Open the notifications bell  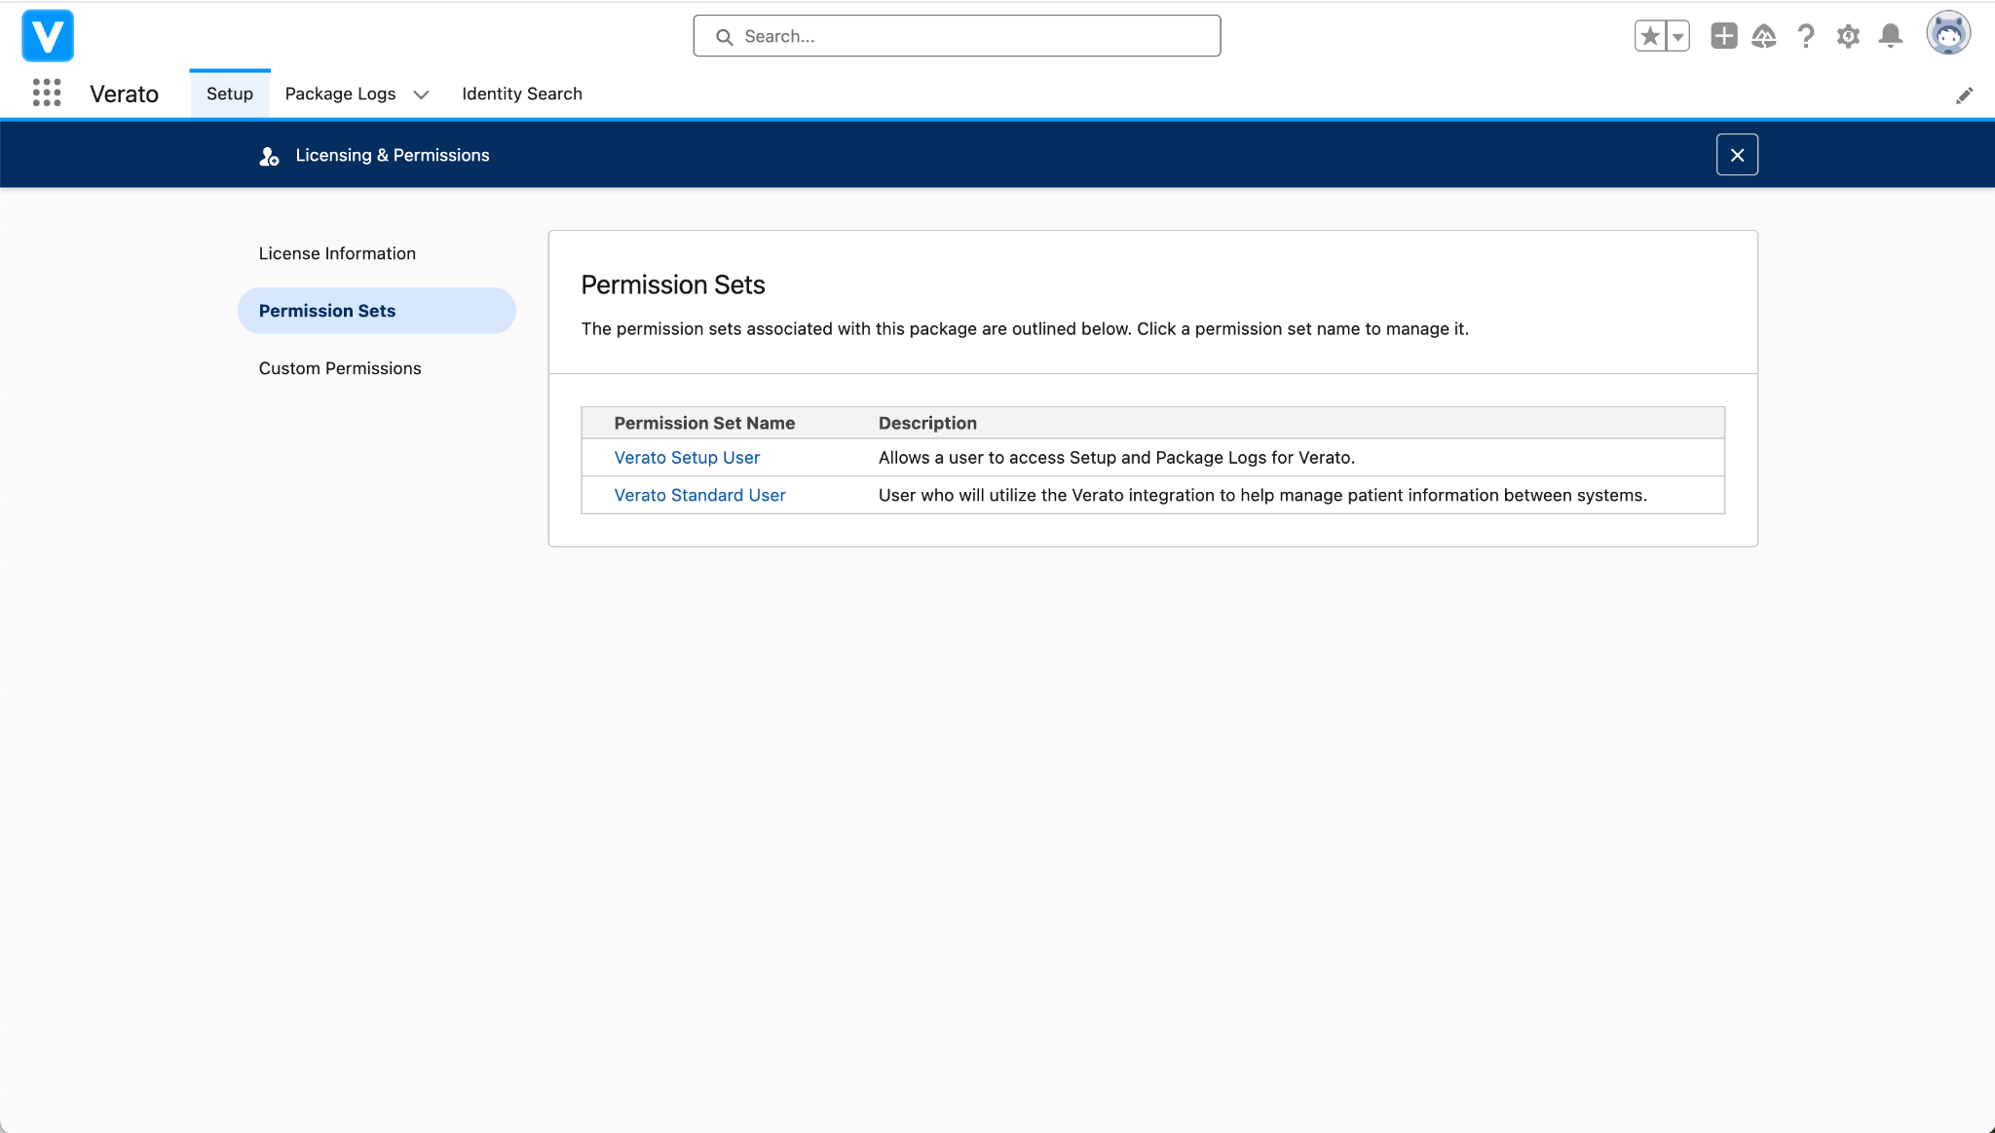[1891, 36]
